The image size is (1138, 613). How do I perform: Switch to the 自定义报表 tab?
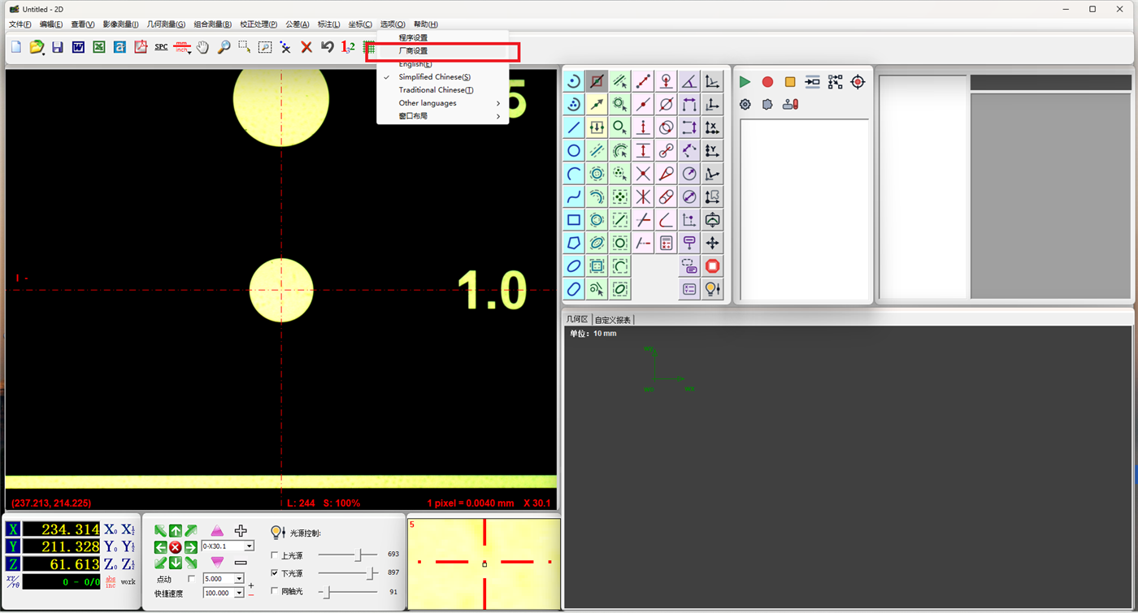tap(613, 320)
